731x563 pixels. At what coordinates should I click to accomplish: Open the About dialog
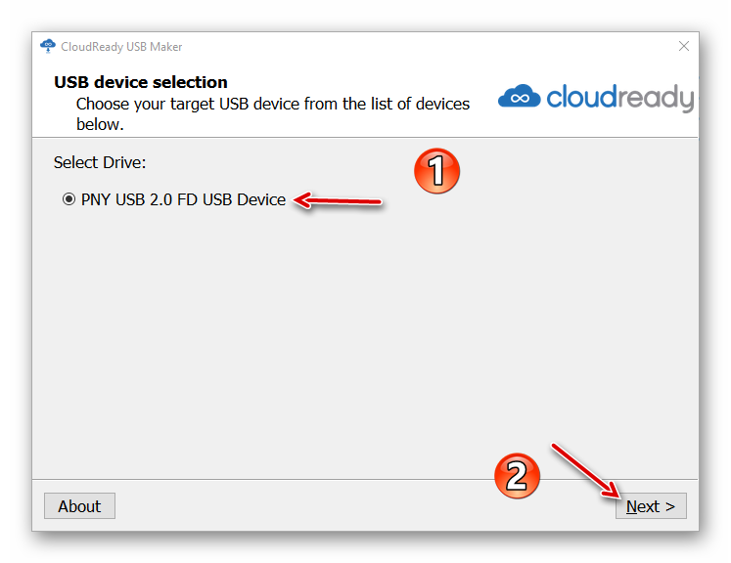(x=79, y=506)
